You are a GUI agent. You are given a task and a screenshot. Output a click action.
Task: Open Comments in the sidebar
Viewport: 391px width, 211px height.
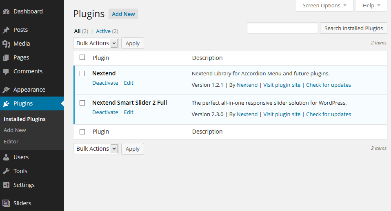point(28,71)
